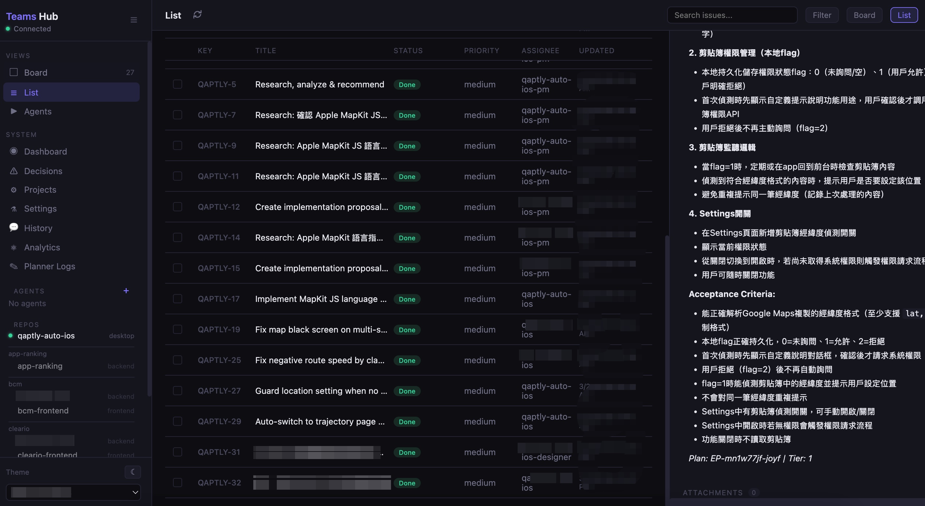The image size is (925, 506).
Task: Select checkbox for QAPTLY-7 row
Action: 177,115
